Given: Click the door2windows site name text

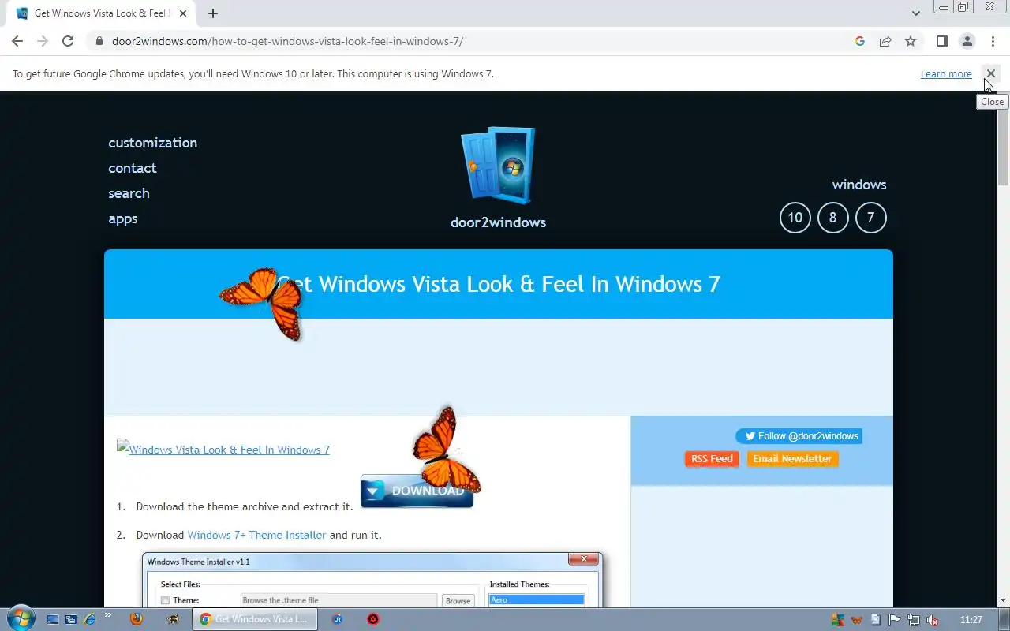Looking at the screenshot, I should pyautogui.click(x=498, y=222).
